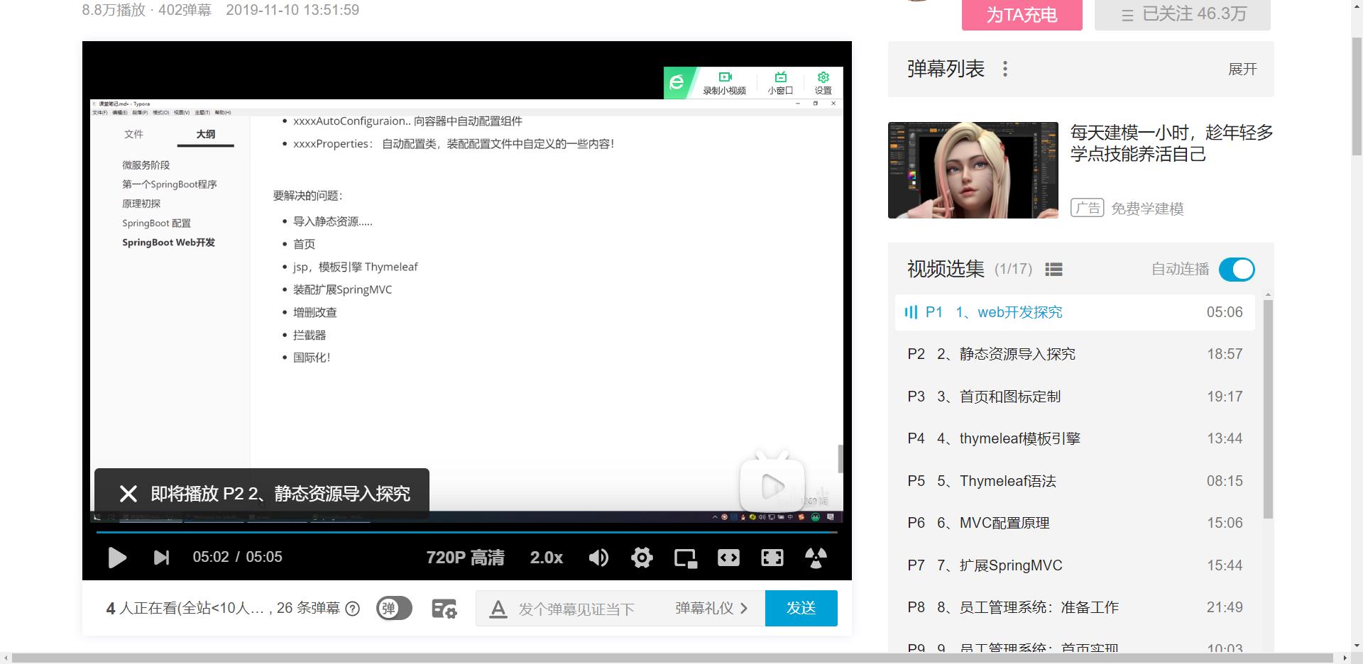This screenshot has width=1363, height=664.
Task: Toggle 自动连播 autoplay switch
Action: (x=1237, y=270)
